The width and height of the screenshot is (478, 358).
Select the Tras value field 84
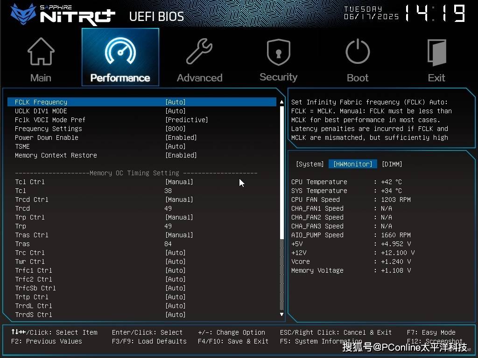pos(168,244)
